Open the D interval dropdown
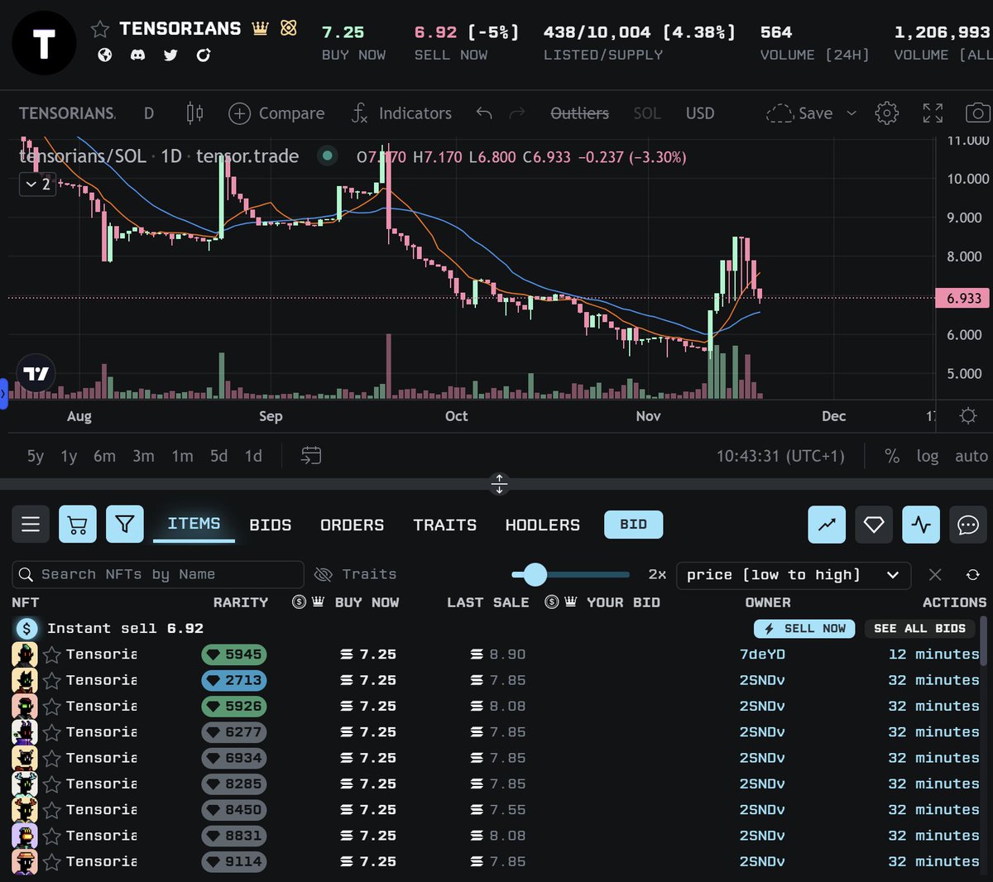This screenshot has height=882, width=993. (149, 113)
